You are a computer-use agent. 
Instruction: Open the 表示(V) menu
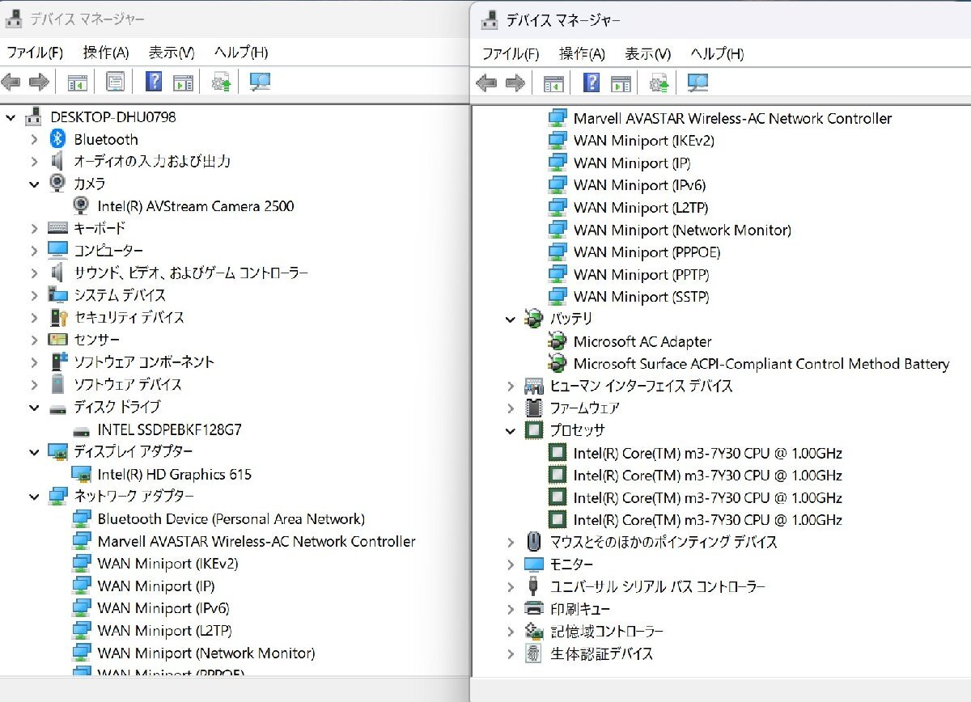170,52
